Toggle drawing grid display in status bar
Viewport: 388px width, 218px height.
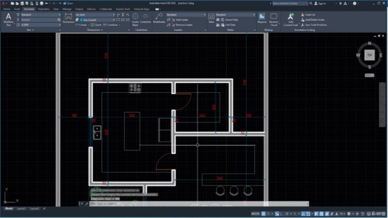[x=263, y=214]
